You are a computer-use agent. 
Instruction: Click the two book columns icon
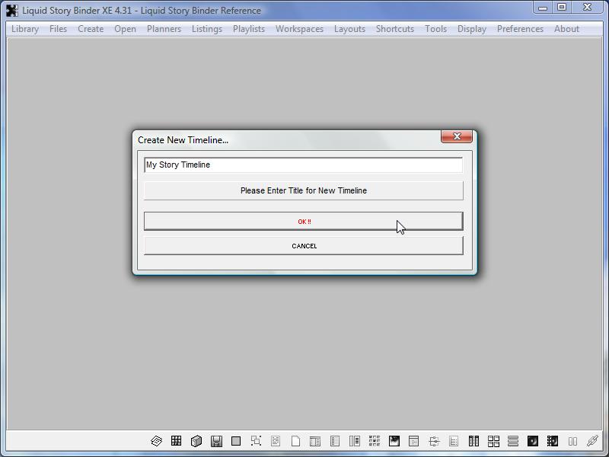coord(473,441)
